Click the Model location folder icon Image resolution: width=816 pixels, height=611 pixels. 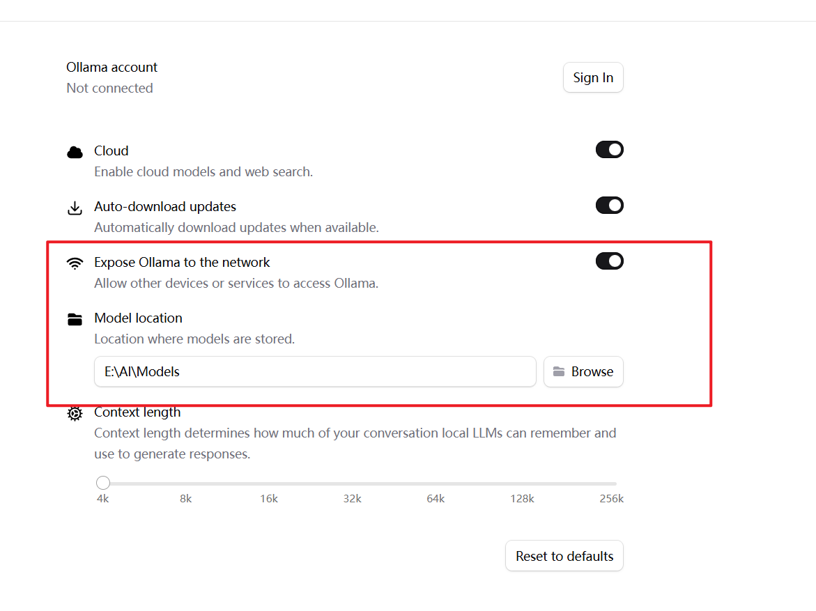[75, 319]
